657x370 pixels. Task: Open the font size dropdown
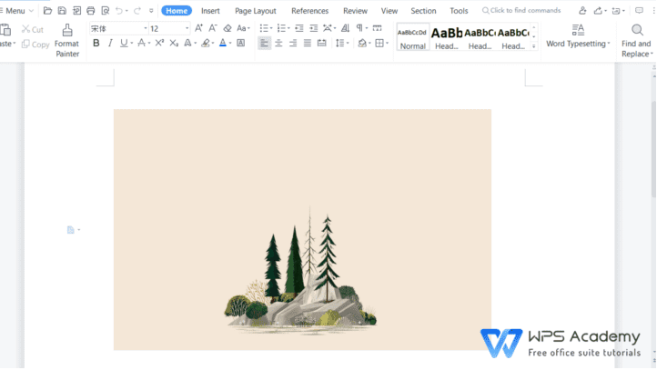click(x=187, y=28)
